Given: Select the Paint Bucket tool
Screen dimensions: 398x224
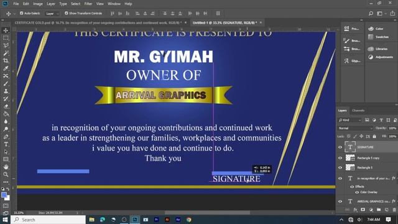Looking at the screenshot, I should tap(6, 114).
